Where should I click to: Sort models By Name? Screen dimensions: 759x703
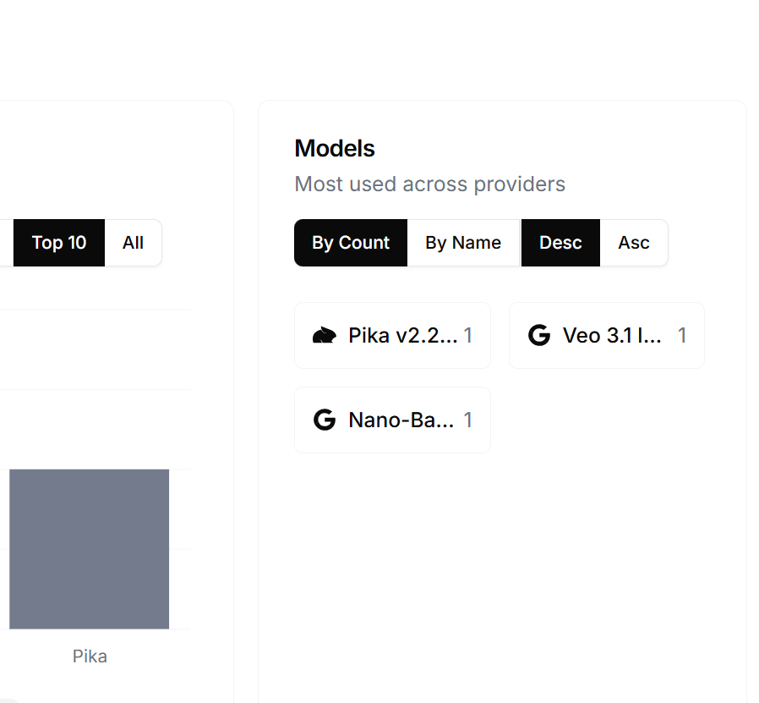click(x=463, y=243)
